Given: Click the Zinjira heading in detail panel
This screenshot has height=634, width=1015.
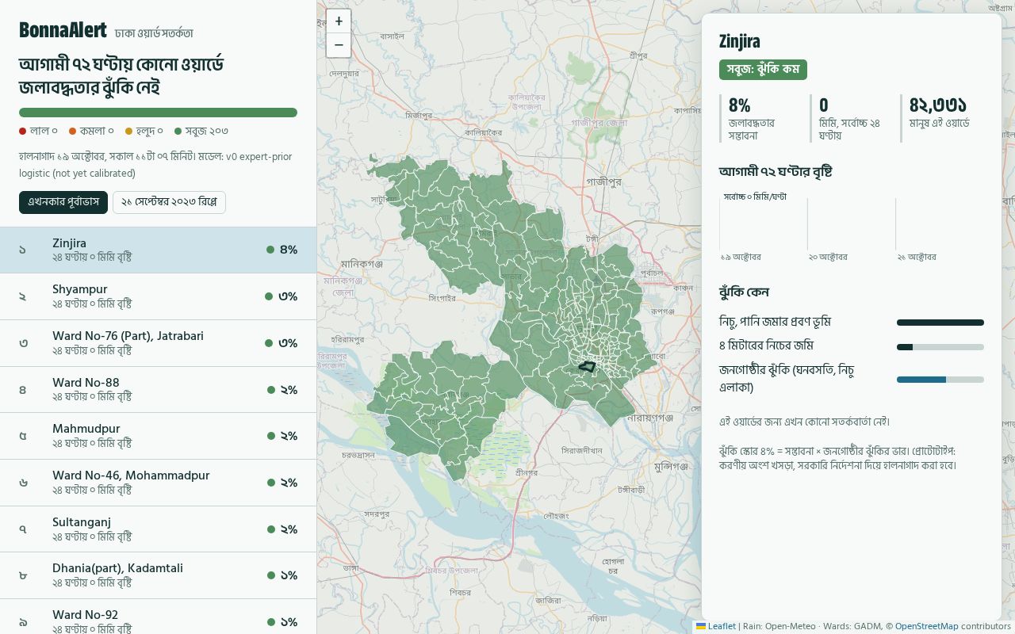Looking at the screenshot, I should pos(740,41).
